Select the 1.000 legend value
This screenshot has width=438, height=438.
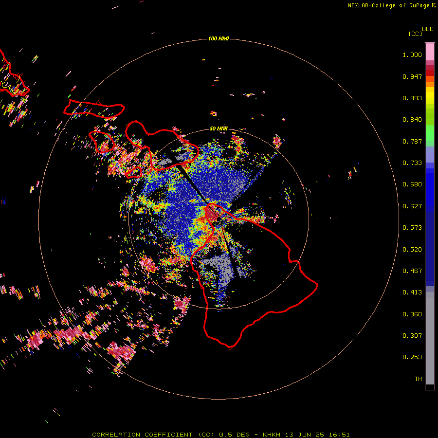click(x=412, y=55)
